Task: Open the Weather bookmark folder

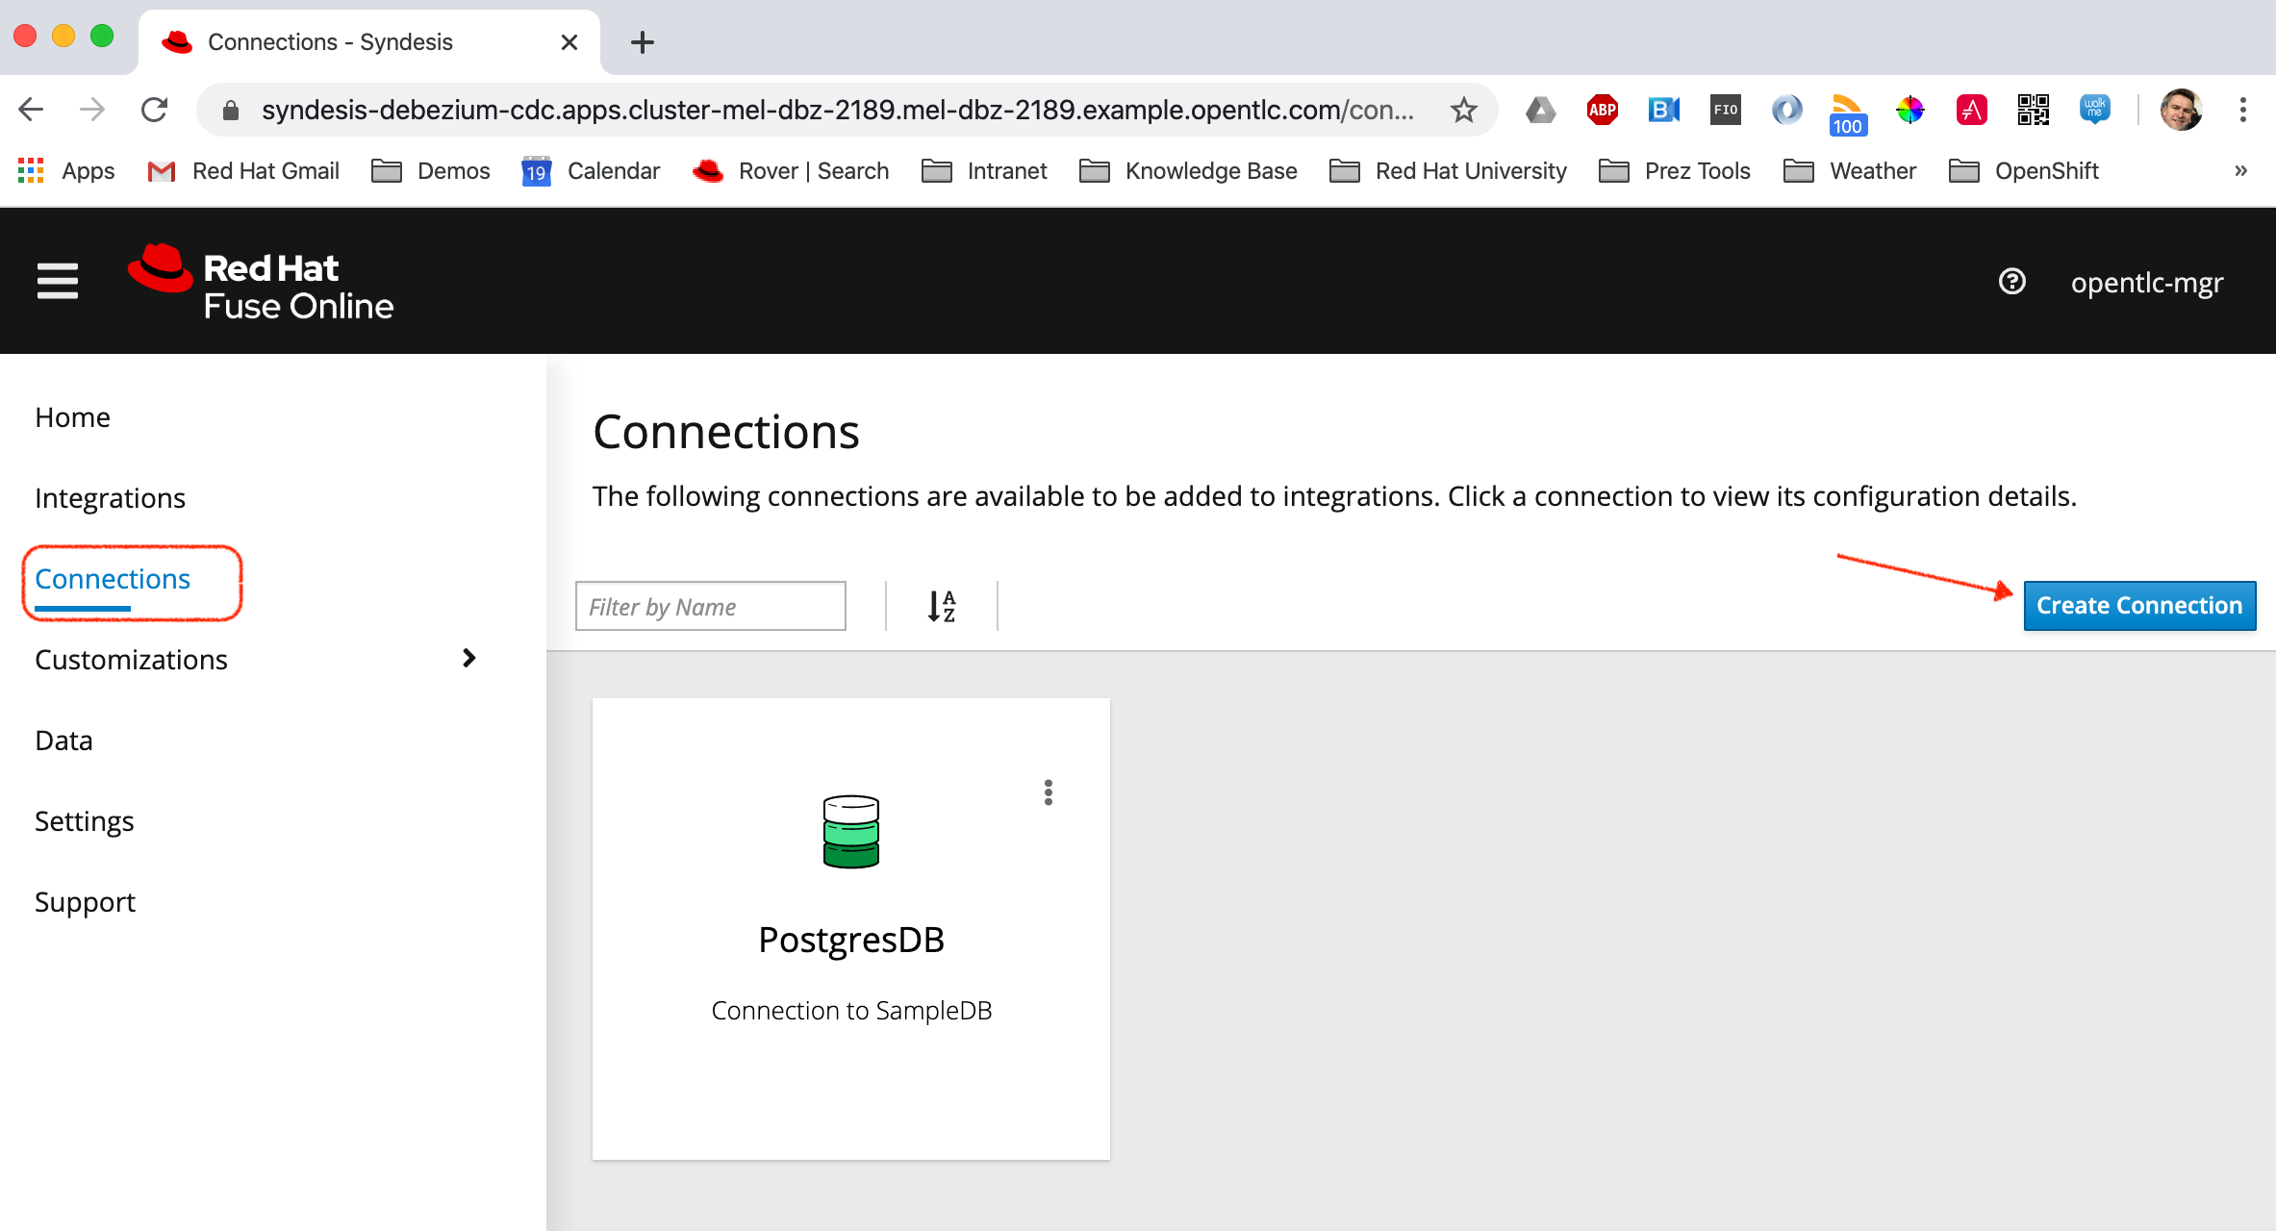Action: [1851, 171]
